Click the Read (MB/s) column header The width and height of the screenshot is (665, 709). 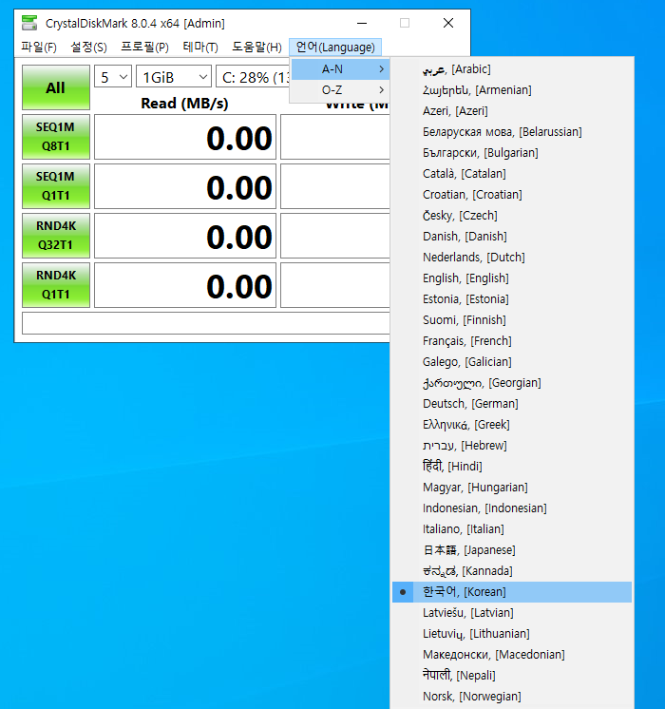(x=184, y=103)
